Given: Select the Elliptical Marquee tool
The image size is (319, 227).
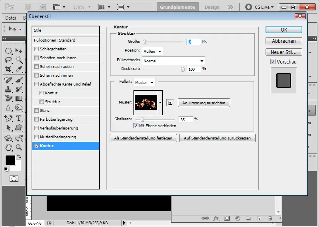Looking at the screenshot, I should point(8,51).
